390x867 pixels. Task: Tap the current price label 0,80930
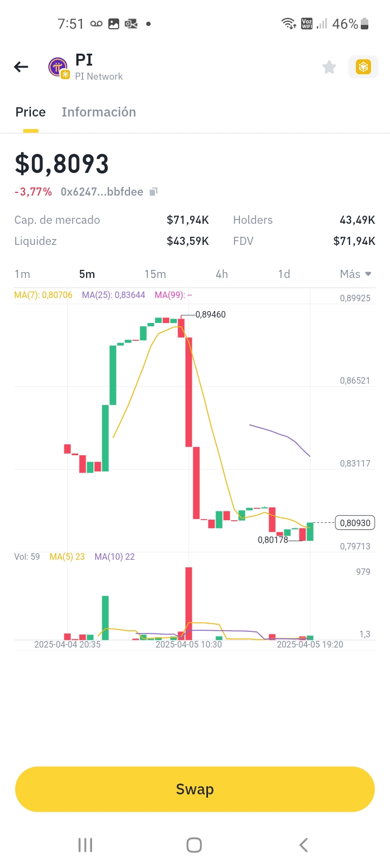click(x=355, y=523)
